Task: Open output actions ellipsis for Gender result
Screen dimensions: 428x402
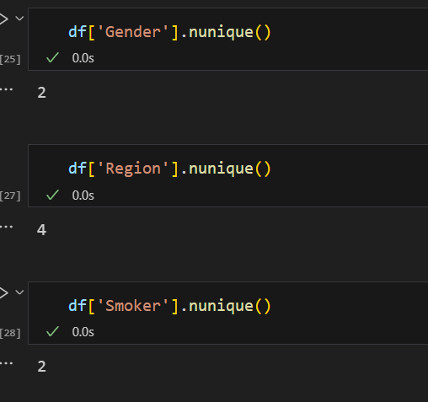Action: click(x=6, y=89)
